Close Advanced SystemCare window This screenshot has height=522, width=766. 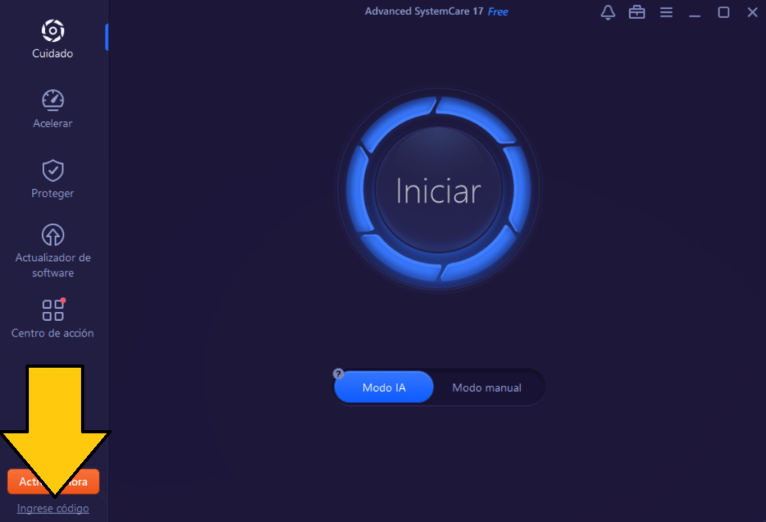[x=753, y=12]
